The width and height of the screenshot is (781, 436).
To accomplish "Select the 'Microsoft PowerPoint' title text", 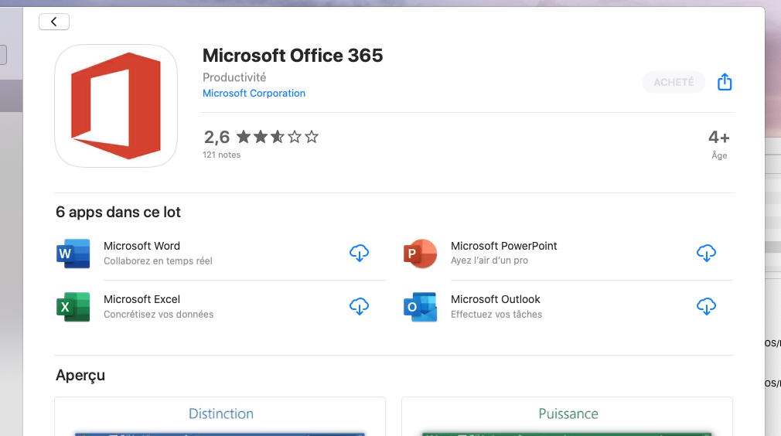I will [503, 246].
